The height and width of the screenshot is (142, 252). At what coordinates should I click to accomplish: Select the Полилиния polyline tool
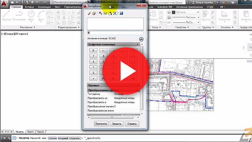[19, 16]
